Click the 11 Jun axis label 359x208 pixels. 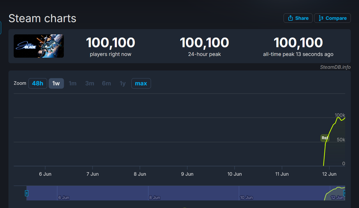tap(282, 174)
